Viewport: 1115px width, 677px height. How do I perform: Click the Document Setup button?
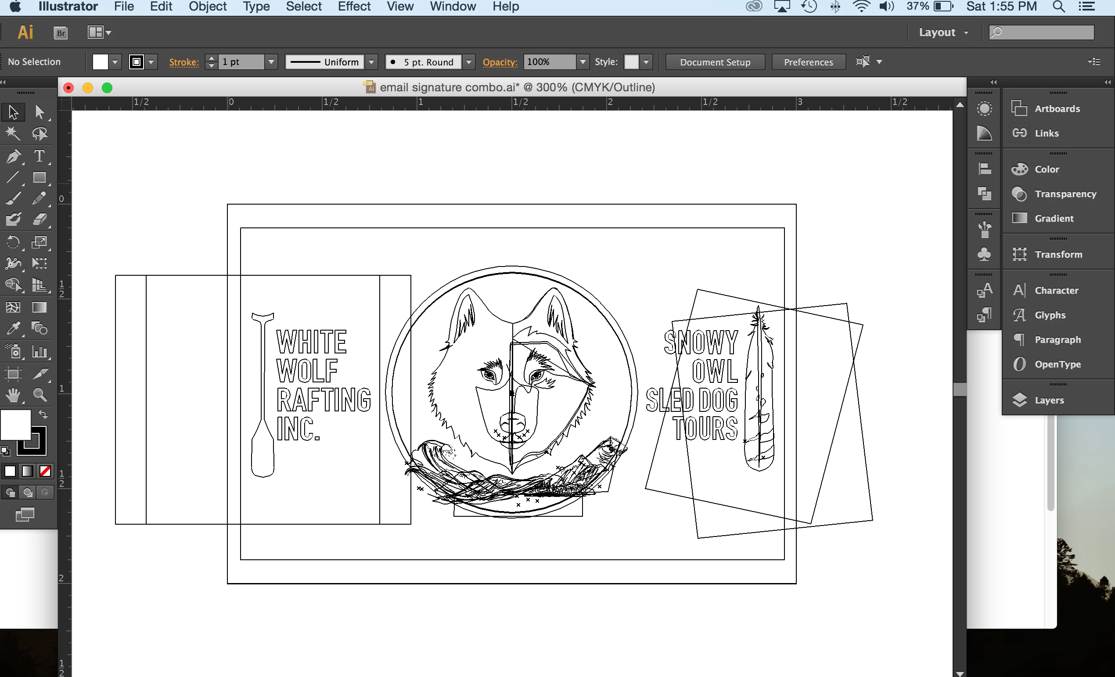point(715,62)
